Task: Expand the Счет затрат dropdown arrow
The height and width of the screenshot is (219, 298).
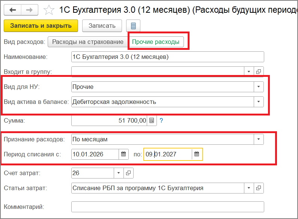Action: coord(119,173)
